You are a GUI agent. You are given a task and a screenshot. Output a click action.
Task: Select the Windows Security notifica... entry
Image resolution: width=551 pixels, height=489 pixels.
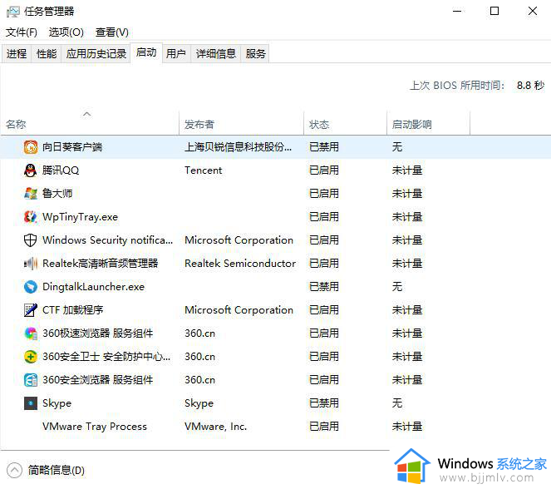(107, 240)
